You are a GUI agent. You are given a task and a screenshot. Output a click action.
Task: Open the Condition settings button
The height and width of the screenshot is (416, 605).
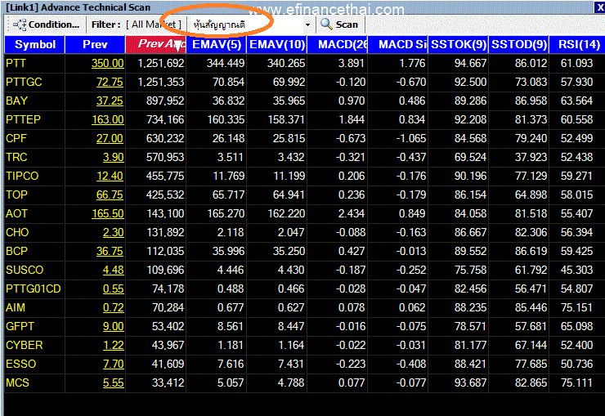tap(46, 25)
